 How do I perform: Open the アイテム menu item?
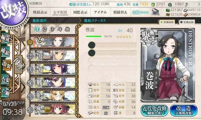coord(100,12)
